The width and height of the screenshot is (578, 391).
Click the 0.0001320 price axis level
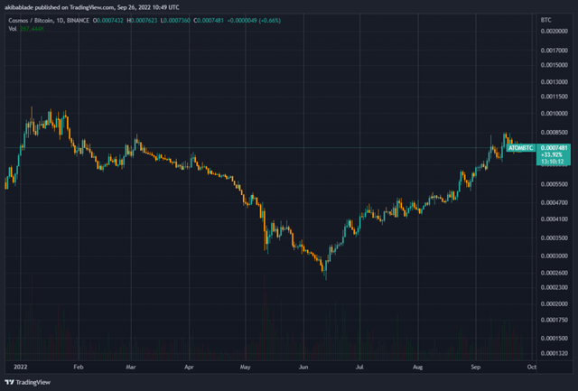[x=555, y=354]
